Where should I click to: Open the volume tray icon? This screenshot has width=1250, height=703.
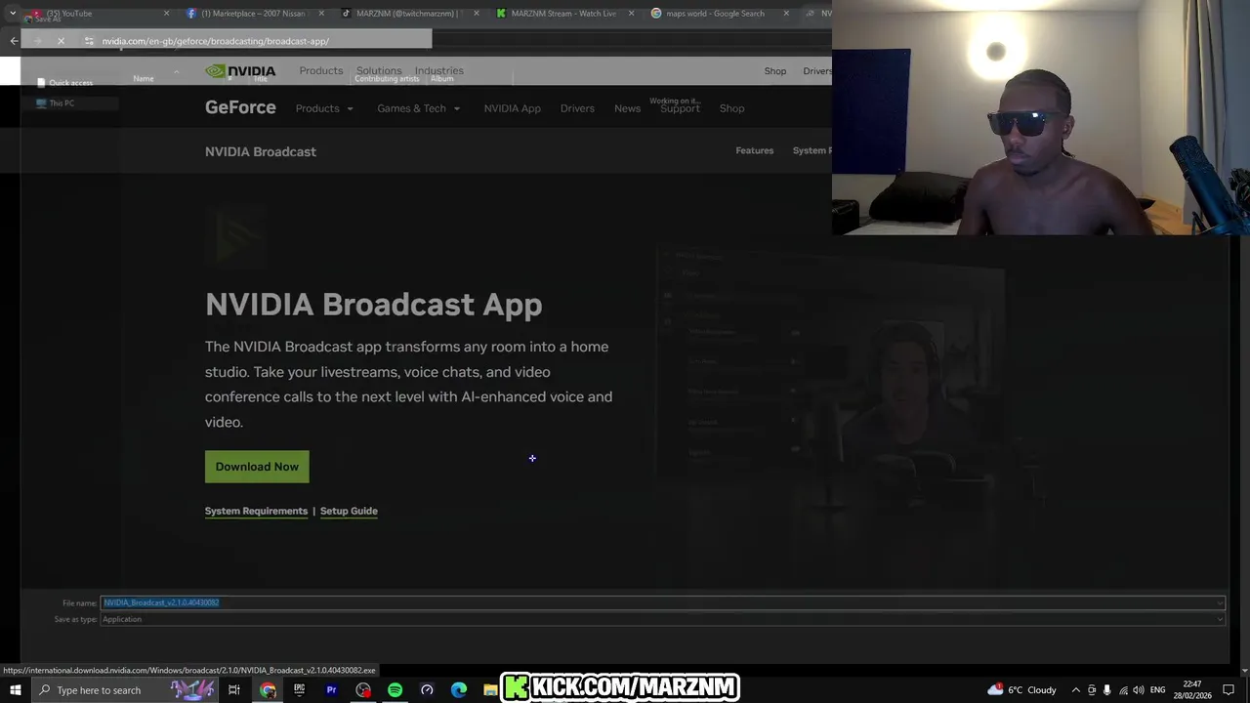click(1139, 690)
